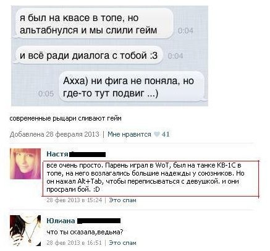Click the reply bubble "Ахха) ни фига"
The width and height of the screenshot is (270, 251).
132,87
